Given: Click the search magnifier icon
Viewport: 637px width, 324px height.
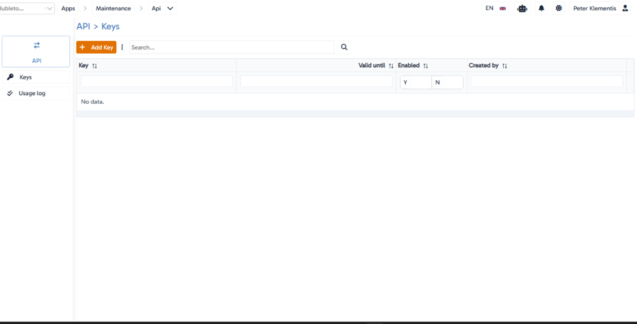Looking at the screenshot, I should tap(344, 47).
